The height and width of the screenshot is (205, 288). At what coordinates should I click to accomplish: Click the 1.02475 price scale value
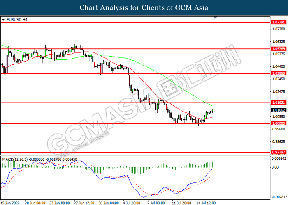(279, 91)
